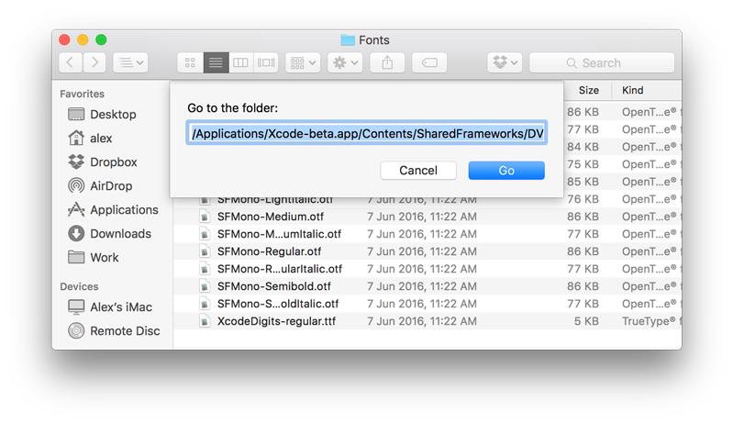
Task: Click the home icon next to alex
Action: [76, 138]
